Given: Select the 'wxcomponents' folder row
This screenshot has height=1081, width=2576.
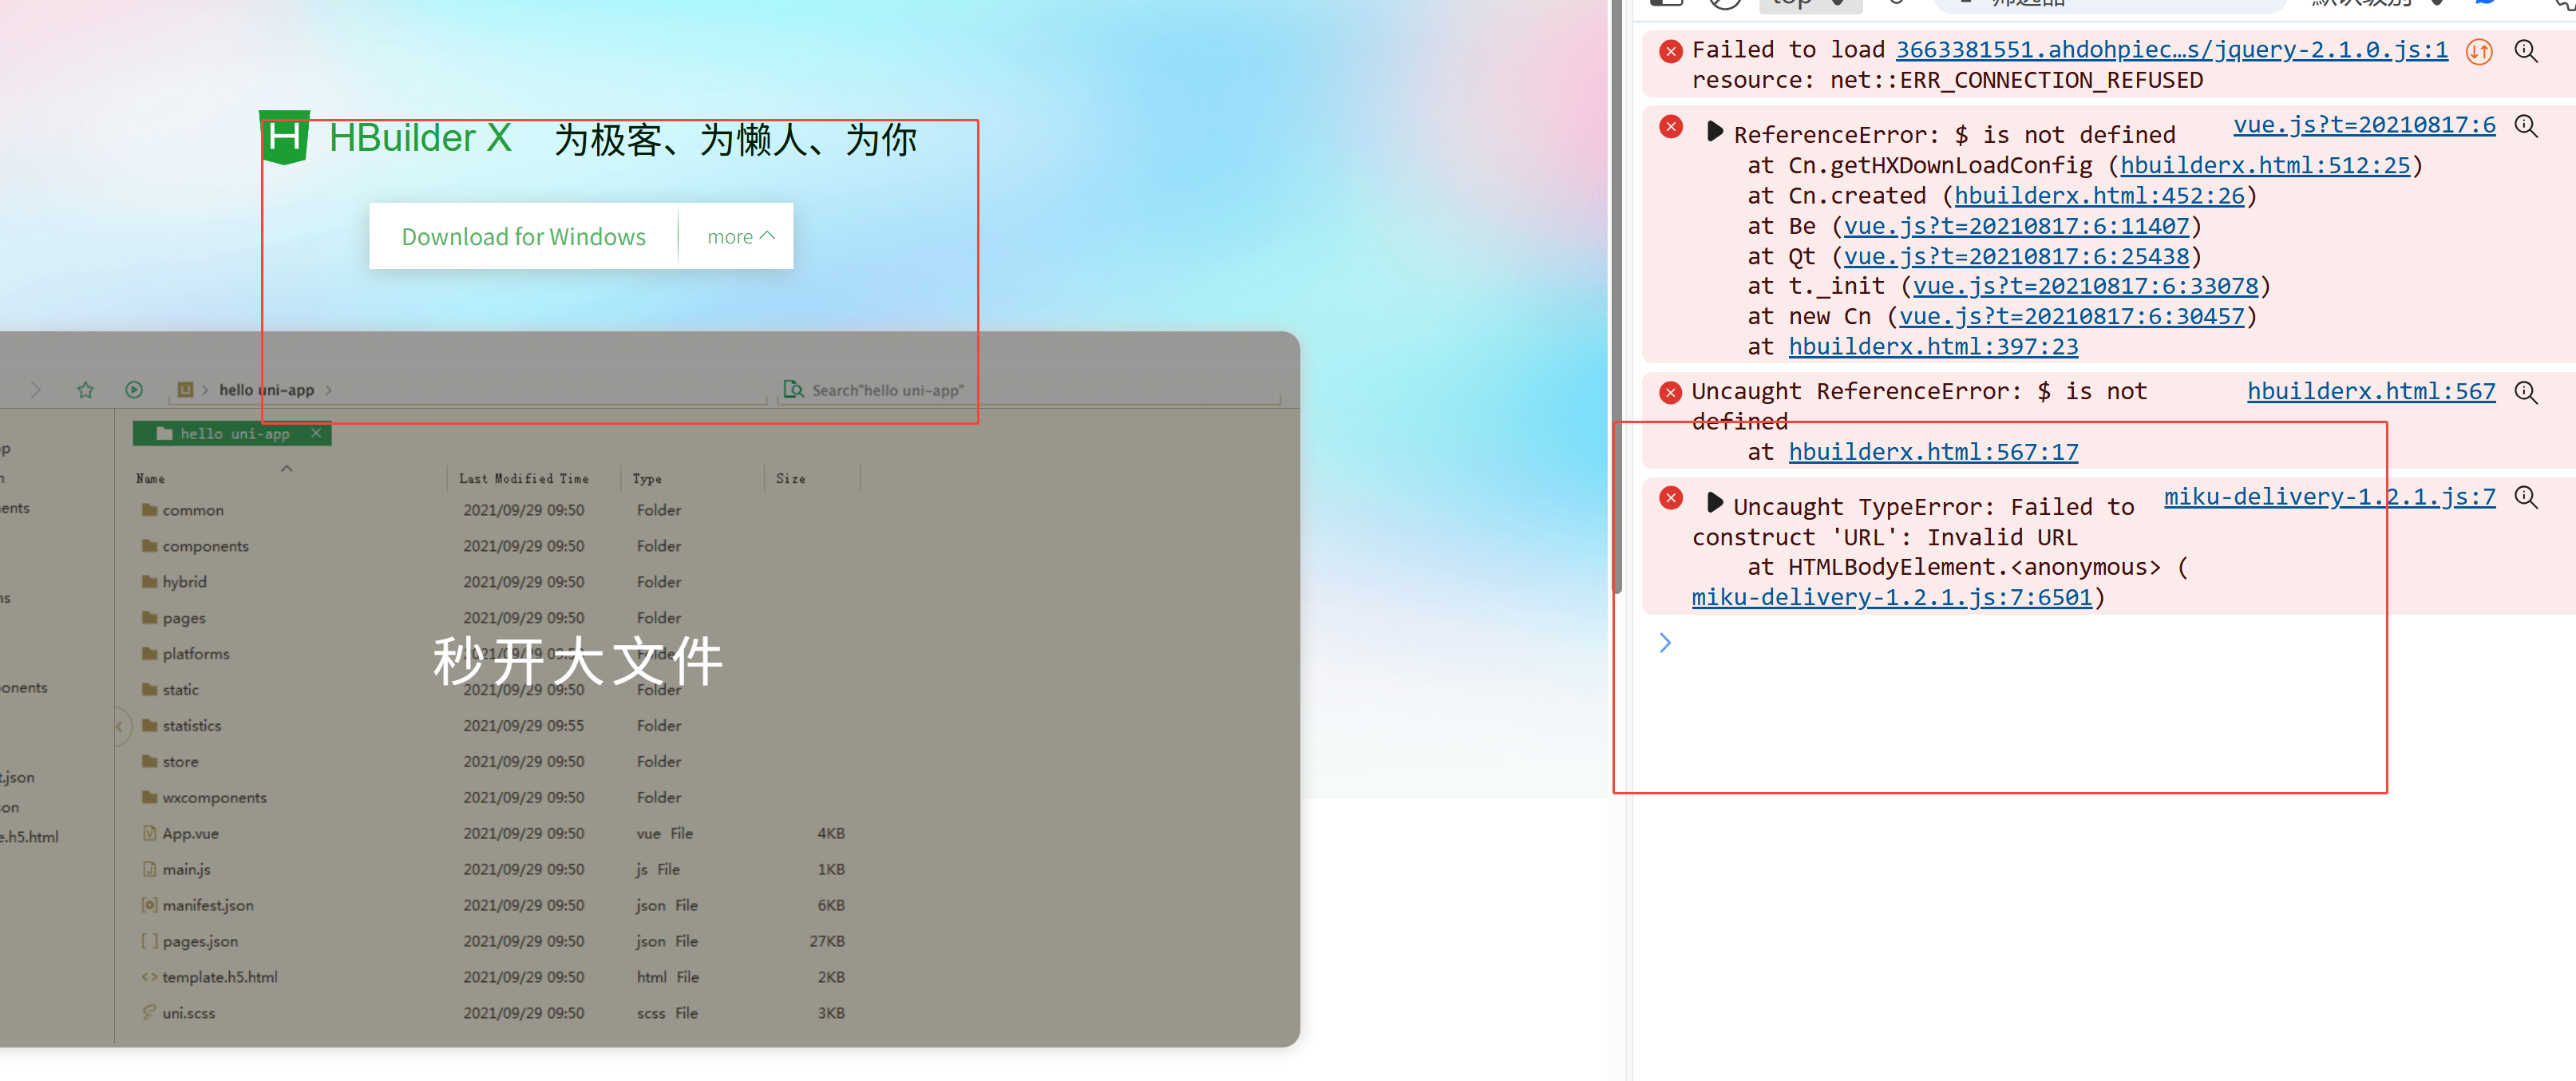Looking at the screenshot, I should (x=495, y=798).
